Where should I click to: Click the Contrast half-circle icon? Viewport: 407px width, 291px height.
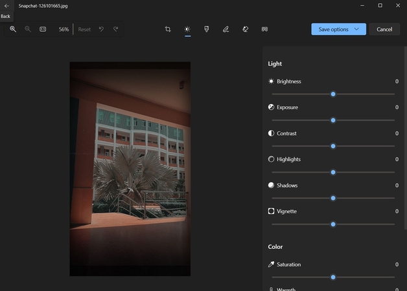pos(271,133)
